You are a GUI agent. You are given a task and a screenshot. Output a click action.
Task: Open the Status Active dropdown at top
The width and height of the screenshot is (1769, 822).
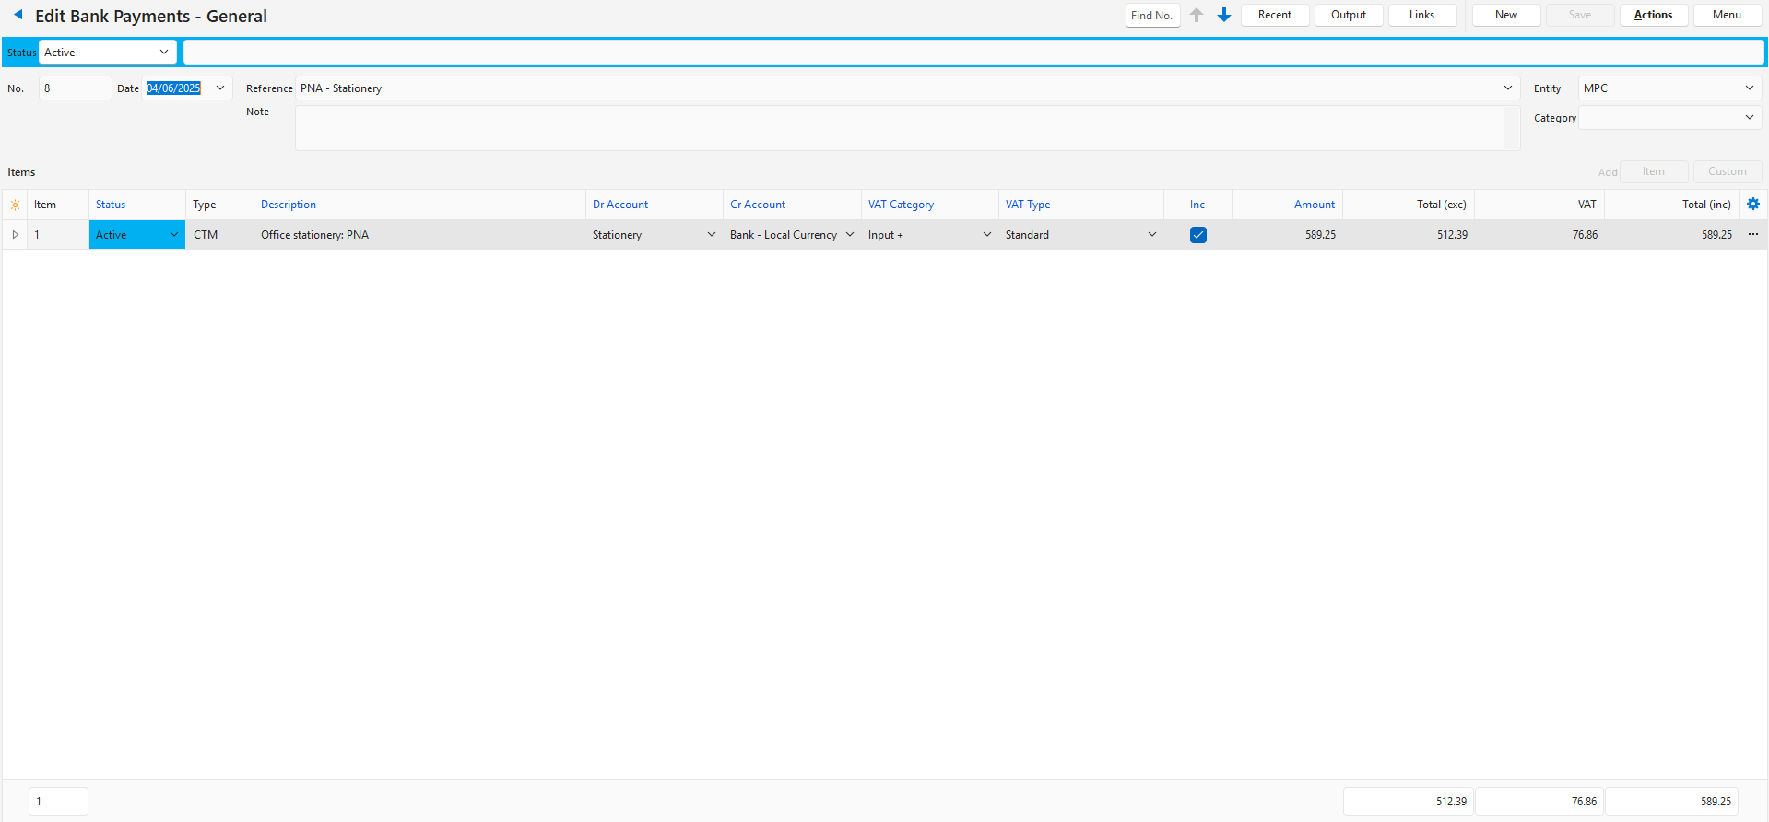pyautogui.click(x=163, y=53)
